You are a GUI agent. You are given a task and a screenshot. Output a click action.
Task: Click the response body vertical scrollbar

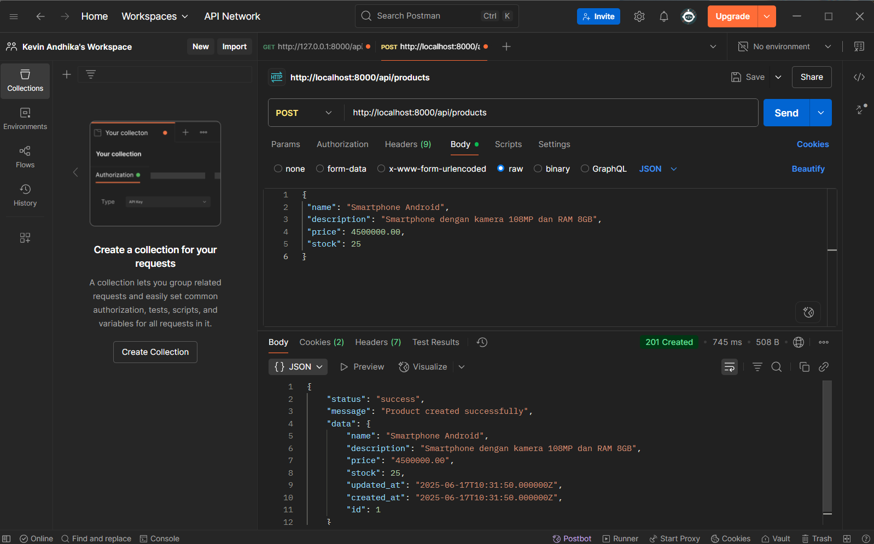pyautogui.click(x=827, y=446)
